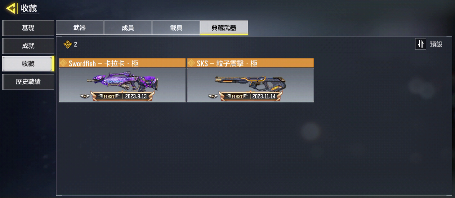
Task: Open the 武器 tab
Action: [x=80, y=28]
